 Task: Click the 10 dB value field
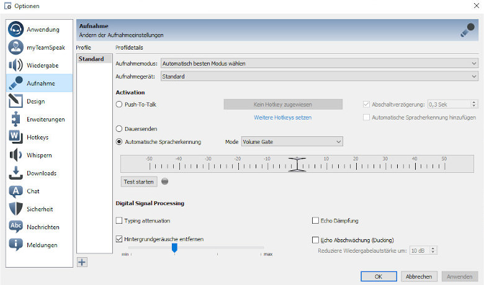click(419, 250)
